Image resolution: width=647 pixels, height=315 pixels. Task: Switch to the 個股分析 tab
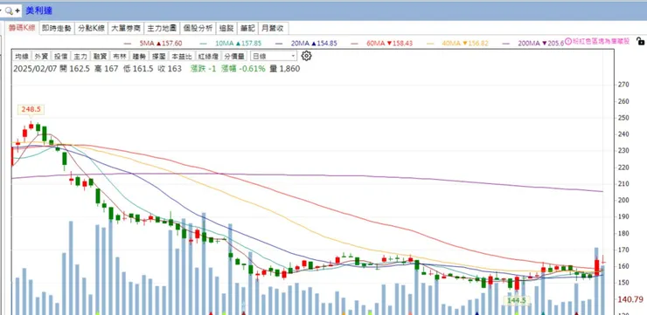[198, 29]
